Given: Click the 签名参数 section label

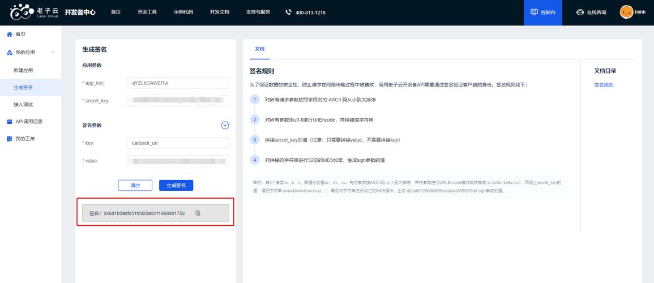Looking at the screenshot, I should point(92,125).
